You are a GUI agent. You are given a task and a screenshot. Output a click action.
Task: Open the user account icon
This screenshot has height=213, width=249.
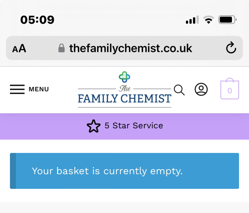[x=201, y=89]
